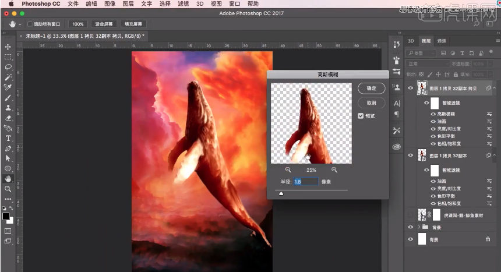The height and width of the screenshot is (272, 501).
Task: Open the Character panel icon
Action: tap(397, 103)
